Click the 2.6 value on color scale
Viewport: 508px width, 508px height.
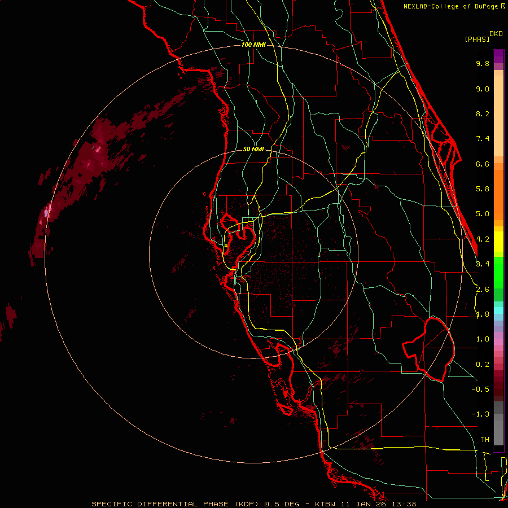(483, 290)
